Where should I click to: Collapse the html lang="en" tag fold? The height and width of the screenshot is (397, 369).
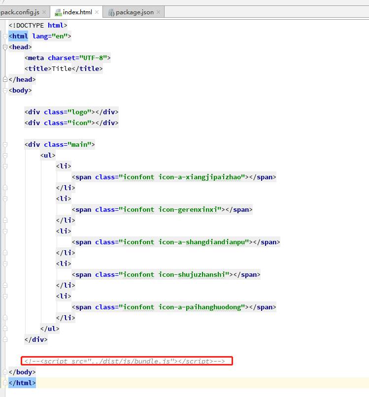(x=5, y=36)
